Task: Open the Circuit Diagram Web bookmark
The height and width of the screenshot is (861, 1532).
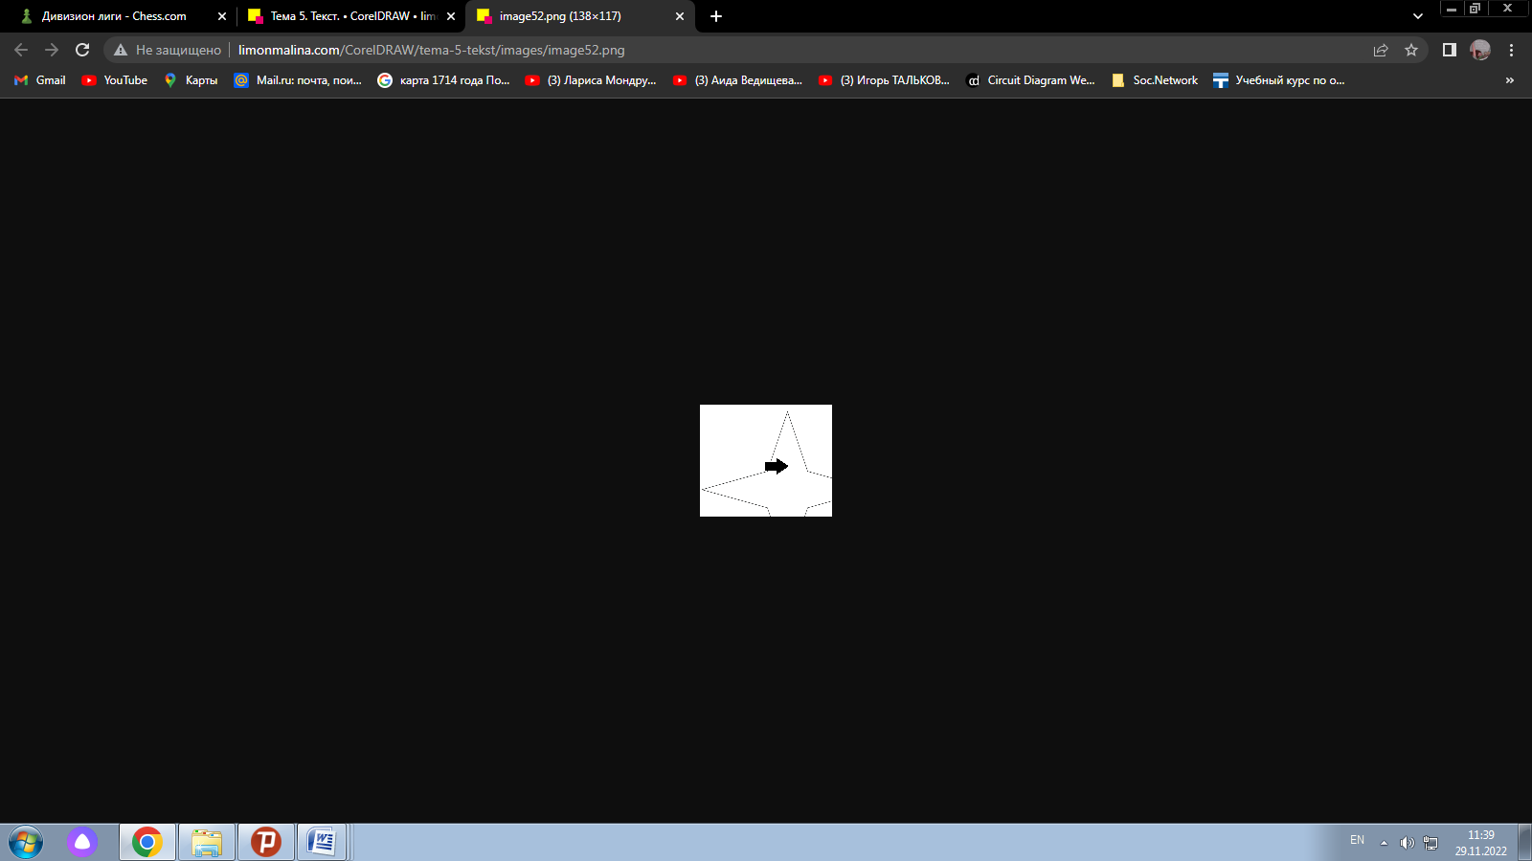Action: [x=1030, y=80]
